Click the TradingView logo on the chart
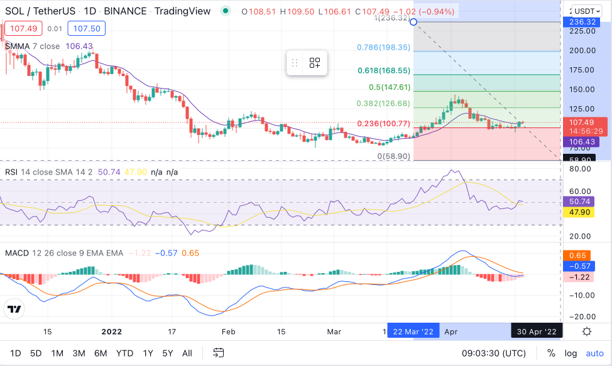612x366 pixels. 14,309
